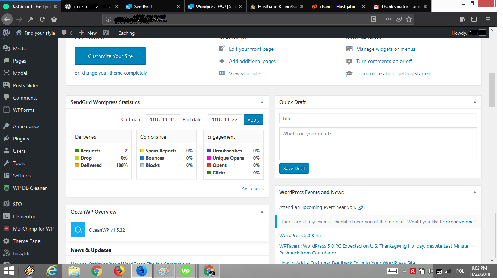The image size is (503, 278).
Task: Collapse the WordPress Events and News panel
Action: [x=475, y=192]
